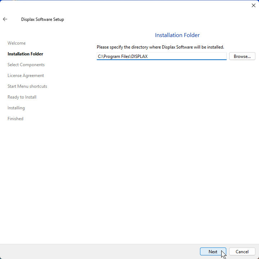Viewport: 259px width, 259px height.
Task: Click the blue Installation Folder page heading
Action: (x=177, y=35)
